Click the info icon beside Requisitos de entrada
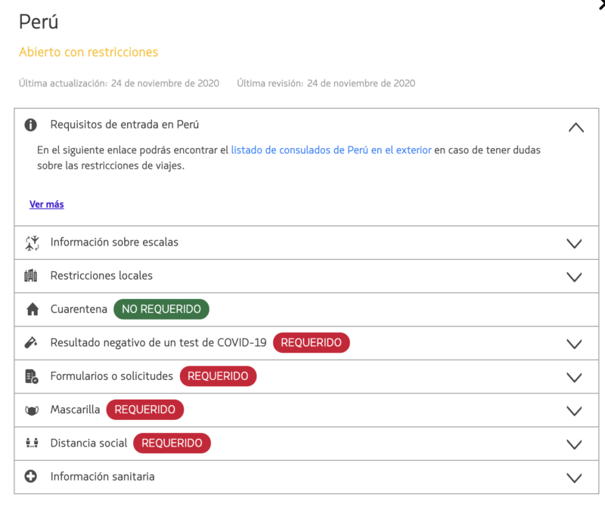The image size is (605, 522). point(31,125)
